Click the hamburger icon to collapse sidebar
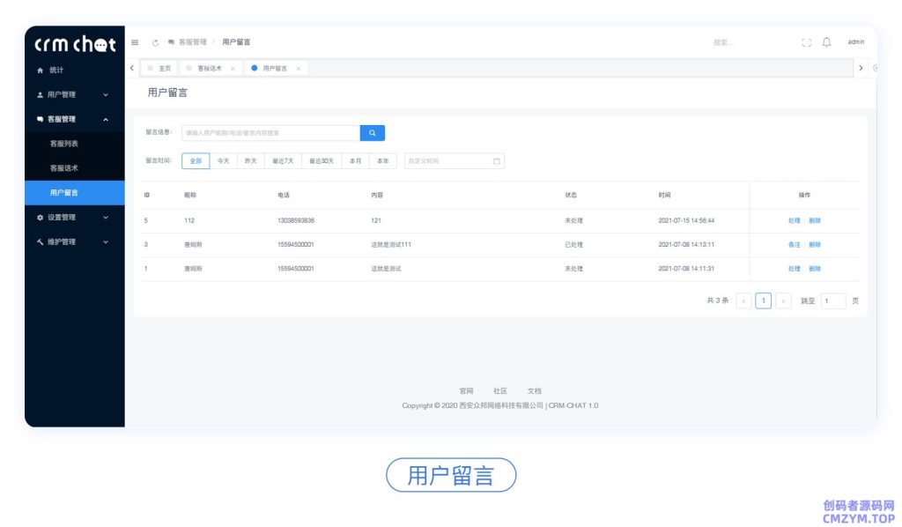 [135, 41]
